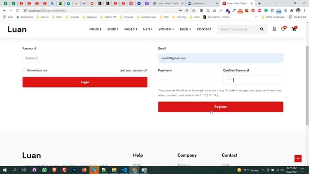
Task: Open GitHub Desktop from the taskbar
Action: (x=34, y=170)
